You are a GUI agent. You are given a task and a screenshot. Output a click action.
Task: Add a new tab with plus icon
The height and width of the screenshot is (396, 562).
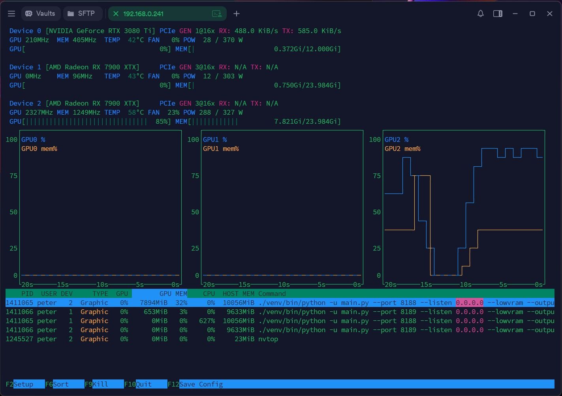237,14
